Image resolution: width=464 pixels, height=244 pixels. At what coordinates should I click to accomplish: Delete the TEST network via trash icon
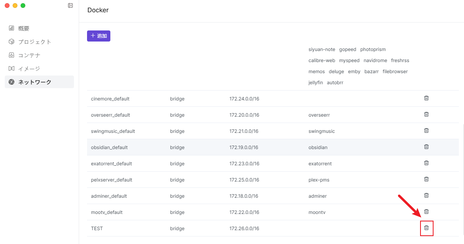click(x=426, y=228)
